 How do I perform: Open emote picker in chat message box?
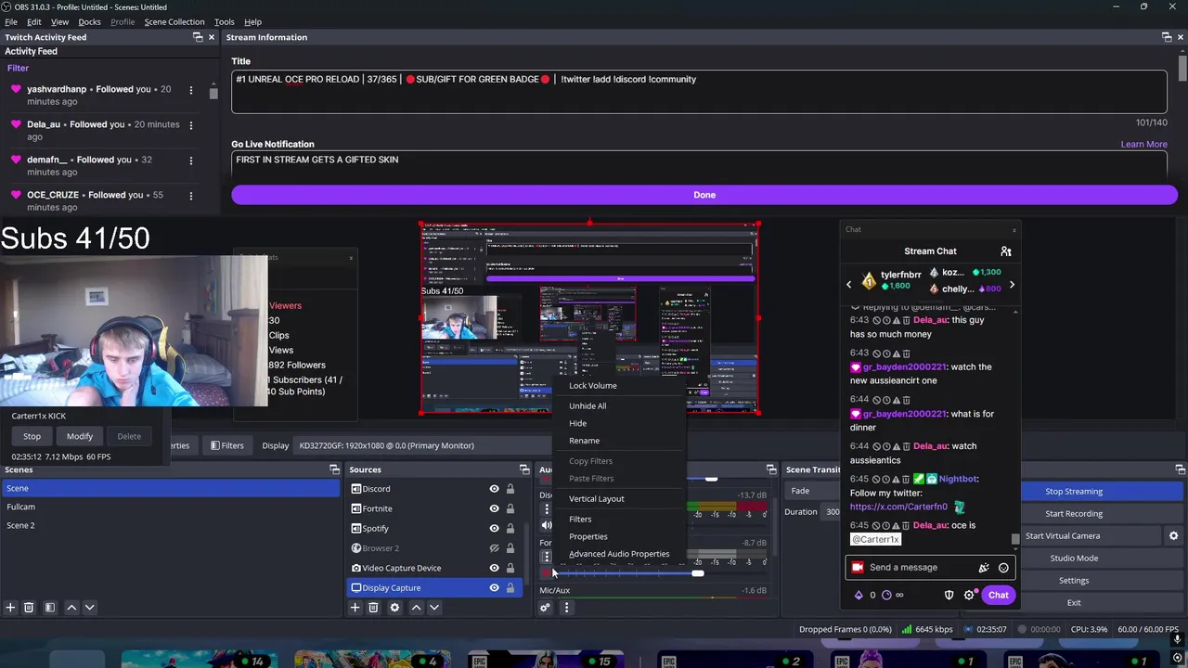pyautogui.click(x=1003, y=568)
